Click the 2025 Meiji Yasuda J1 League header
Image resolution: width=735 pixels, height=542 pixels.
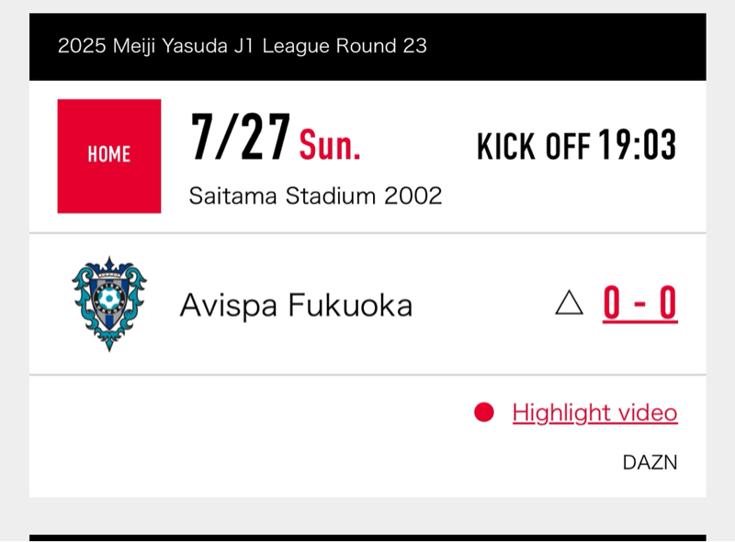[x=243, y=46]
